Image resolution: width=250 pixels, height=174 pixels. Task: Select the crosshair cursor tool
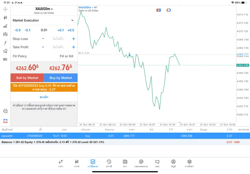click(5, 9)
